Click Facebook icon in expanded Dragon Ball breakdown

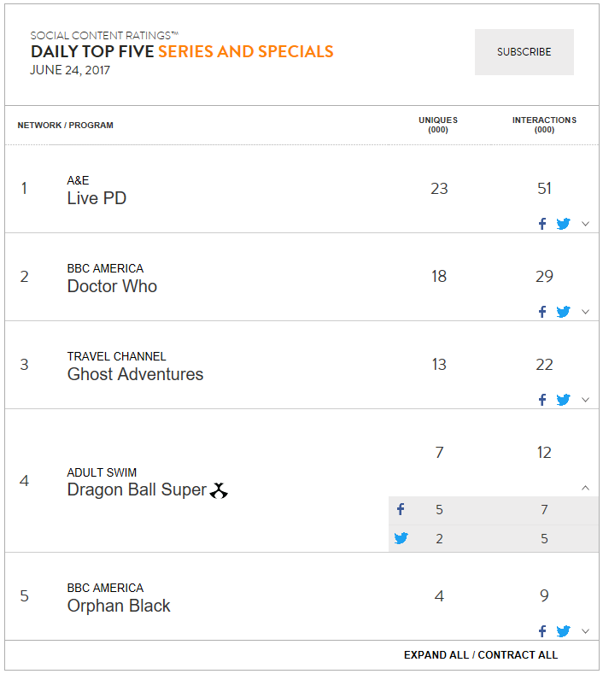401,509
